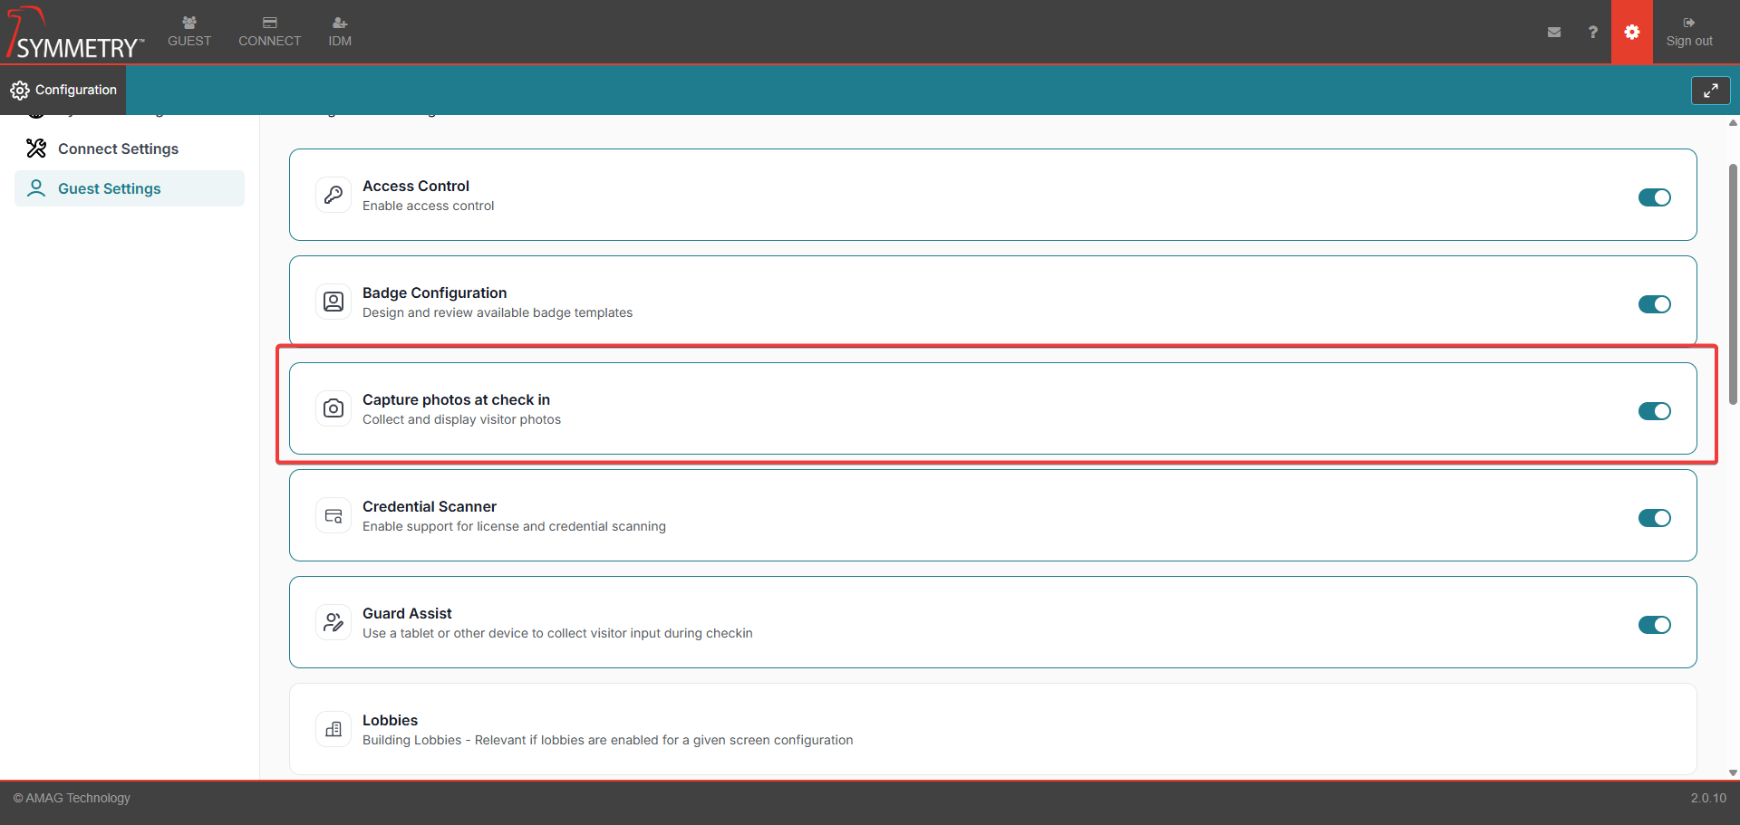The image size is (1740, 825).
Task: Click the Lobbies building icon
Action: tap(333, 729)
